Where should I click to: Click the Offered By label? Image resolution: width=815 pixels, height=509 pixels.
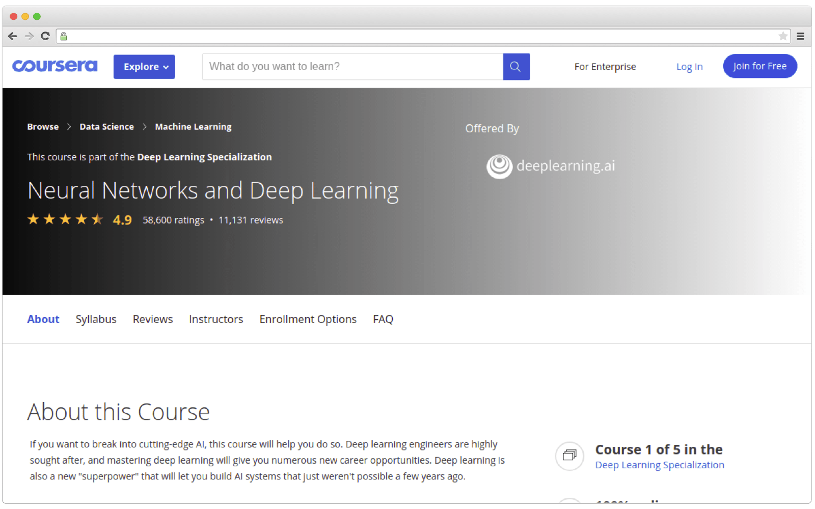pyautogui.click(x=492, y=129)
